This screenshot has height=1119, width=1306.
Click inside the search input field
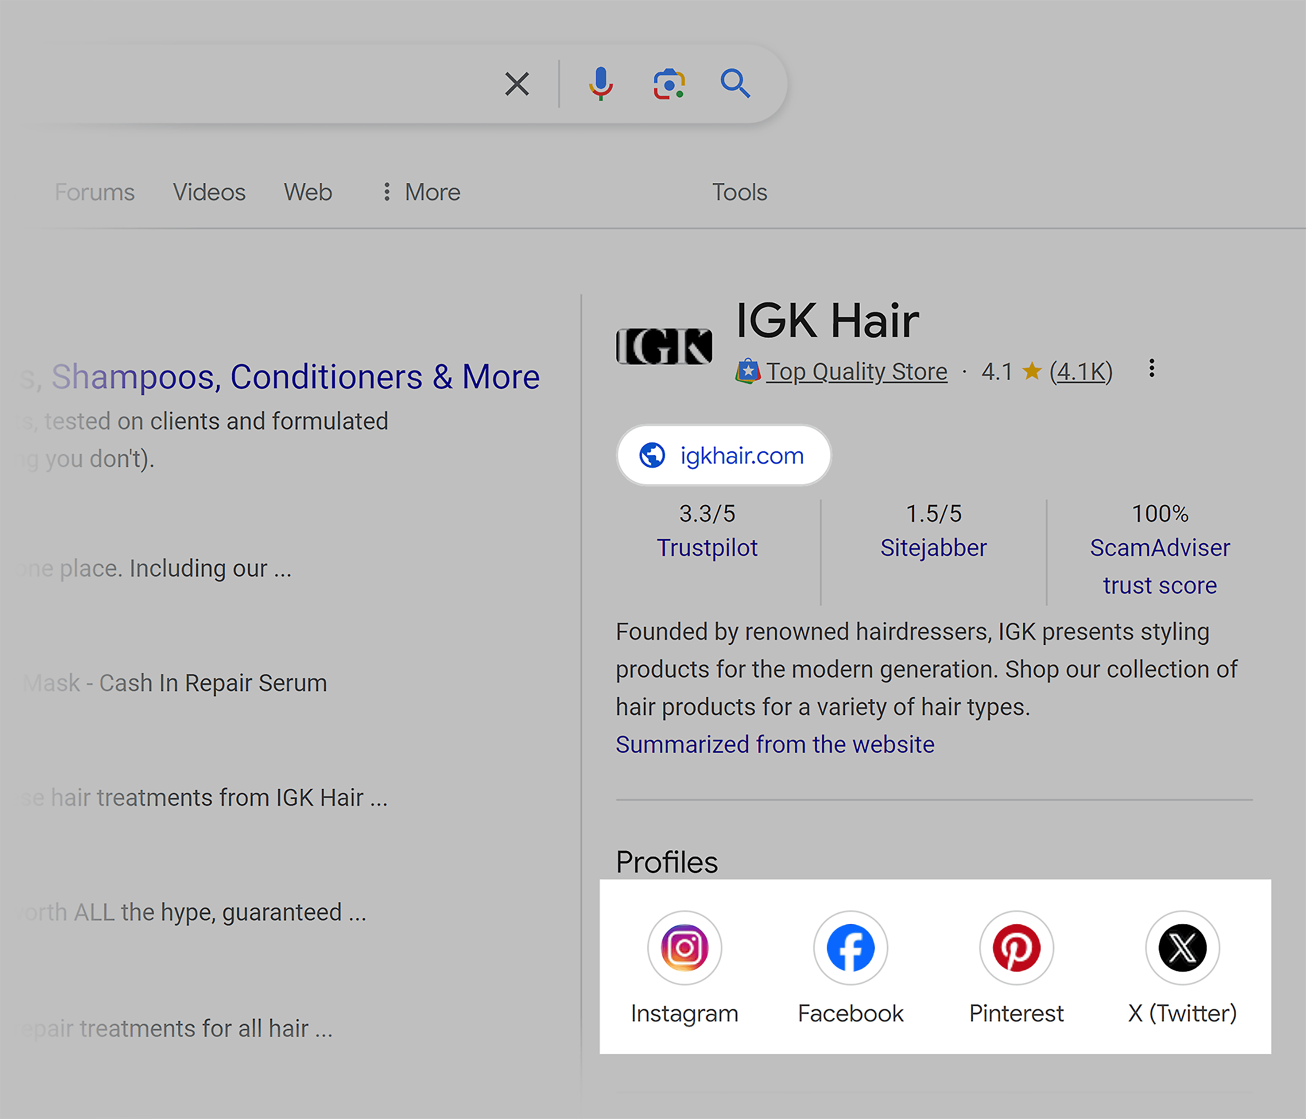point(252,84)
